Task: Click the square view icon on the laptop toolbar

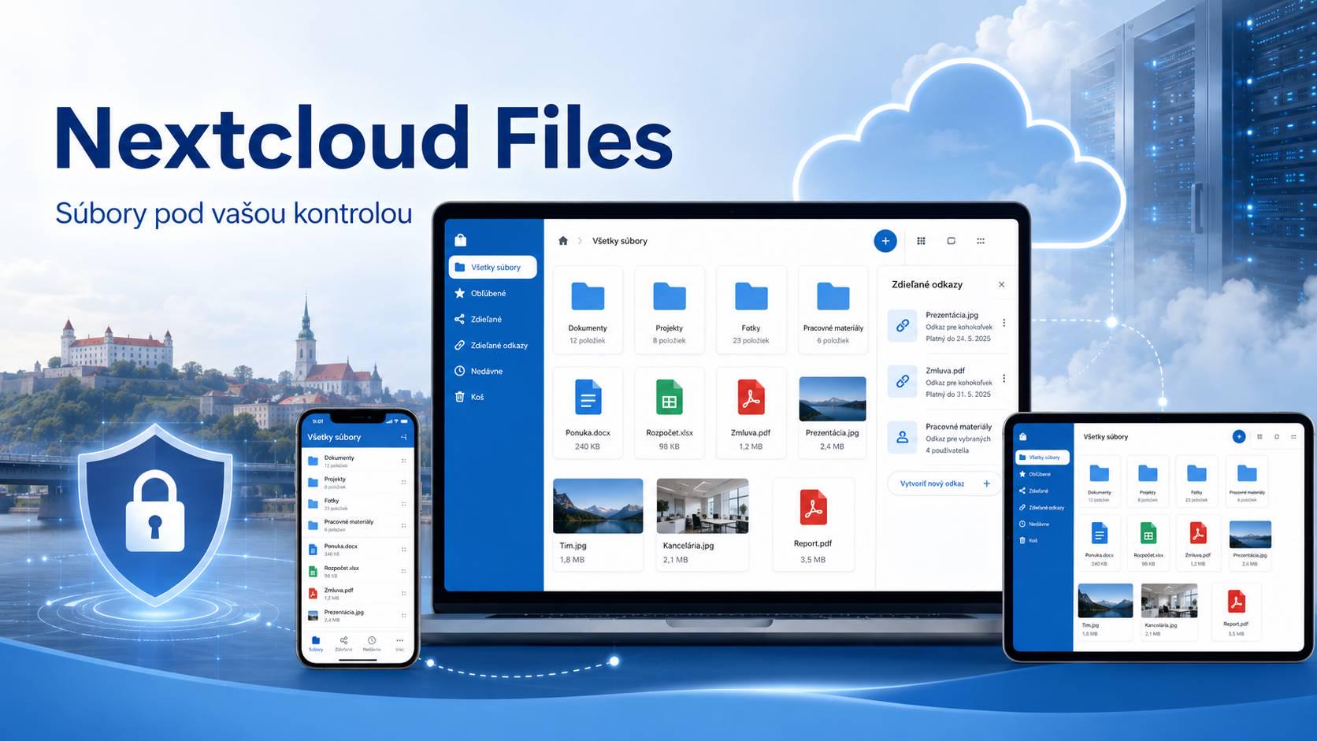Action: coord(951,241)
